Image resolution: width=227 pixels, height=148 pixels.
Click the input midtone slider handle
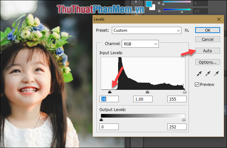147,92
